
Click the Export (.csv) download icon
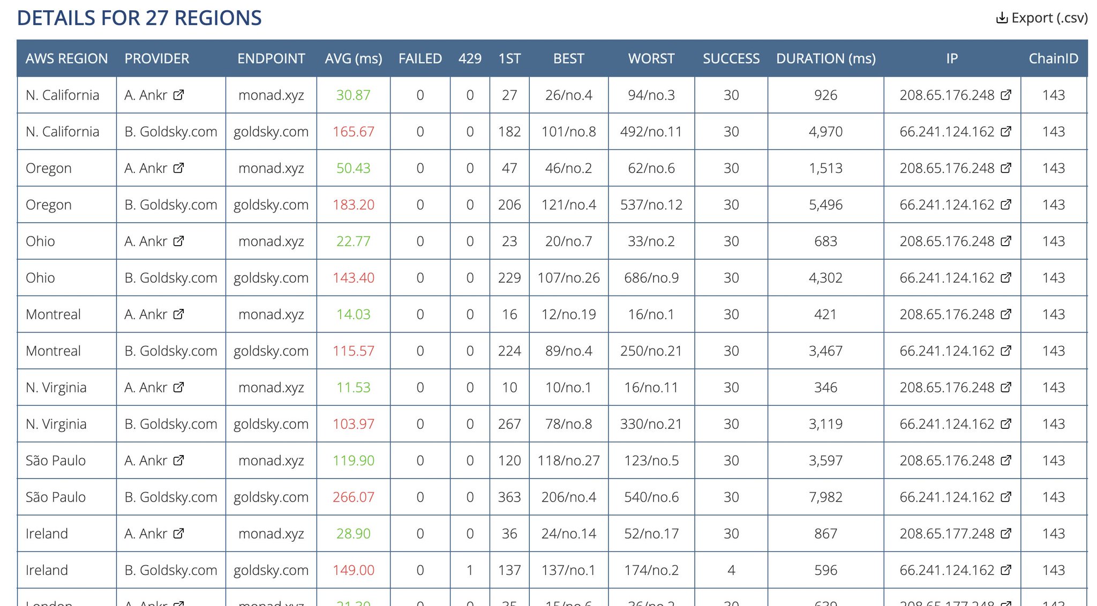(1001, 18)
